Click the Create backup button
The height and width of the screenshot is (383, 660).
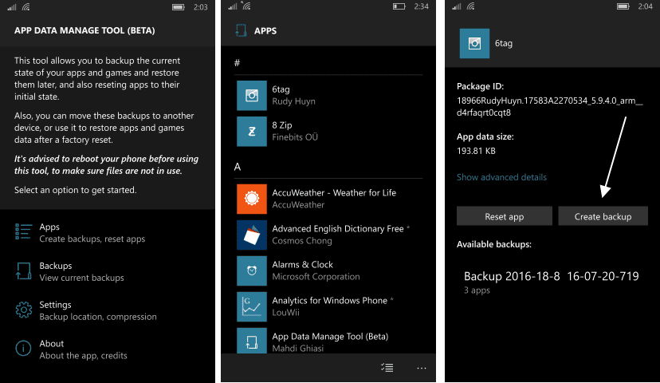coord(603,216)
